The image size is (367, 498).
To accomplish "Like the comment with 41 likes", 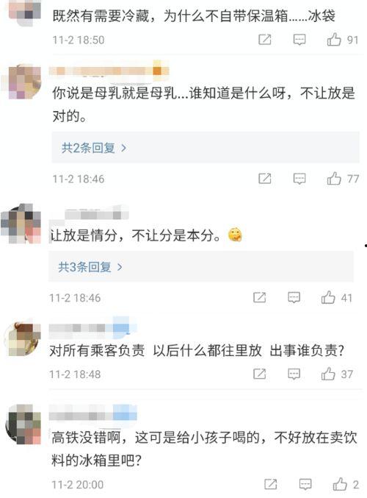I will pos(328,298).
